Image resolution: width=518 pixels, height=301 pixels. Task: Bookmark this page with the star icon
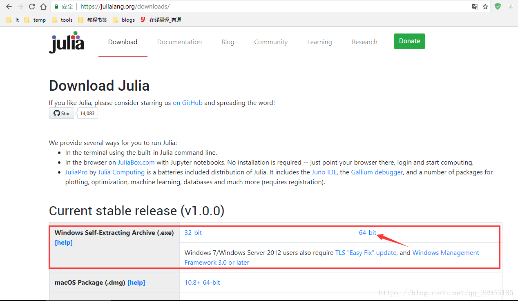coord(485,7)
